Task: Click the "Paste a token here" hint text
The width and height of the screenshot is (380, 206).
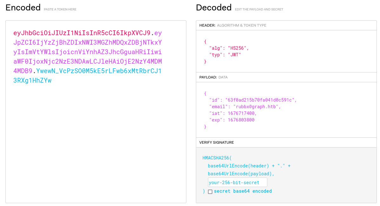Action: pos(60,9)
